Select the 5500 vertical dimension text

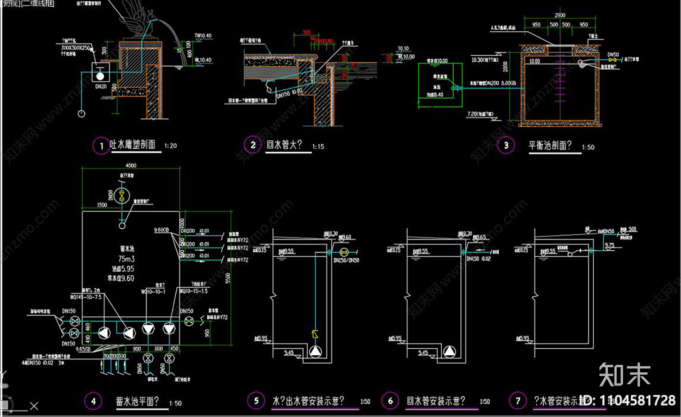(228, 278)
